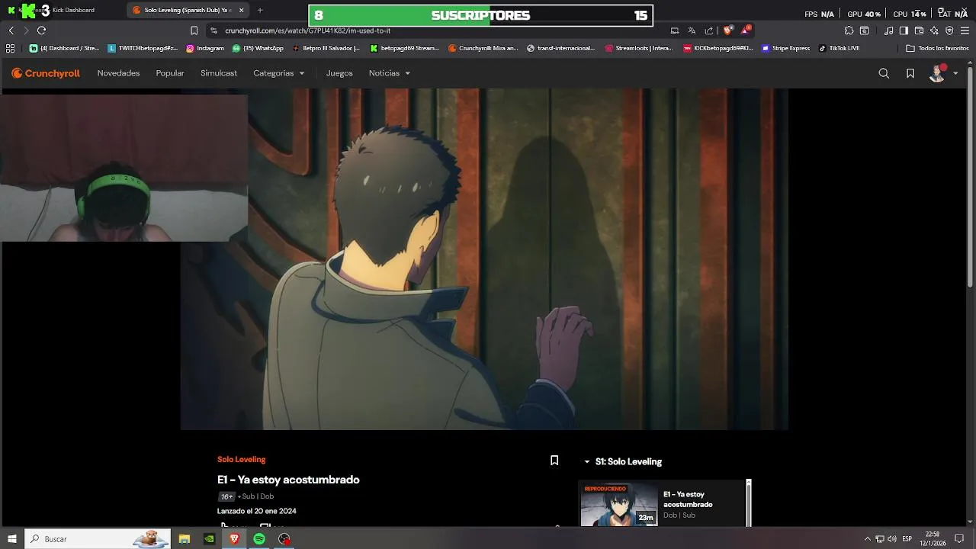Open site settings icon beside URL
Image resolution: width=976 pixels, height=549 pixels.
(213, 30)
